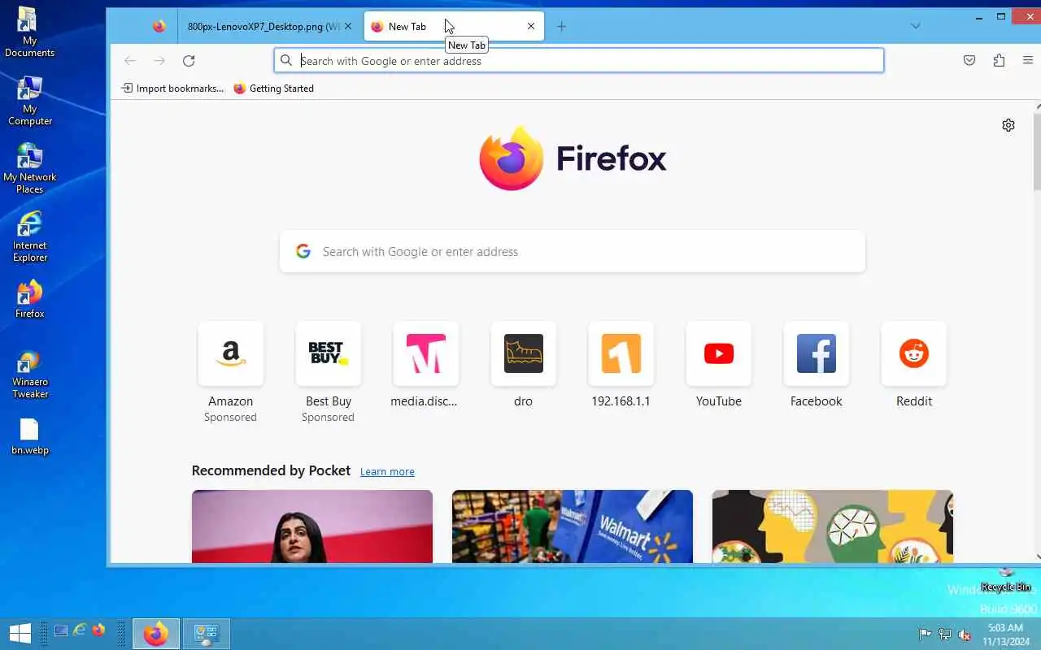Click the Action Center flag tray icon
This screenshot has width=1041, height=650.
click(x=925, y=635)
